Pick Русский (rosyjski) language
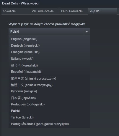Screen dimensions: 119x136 [49, 91]
